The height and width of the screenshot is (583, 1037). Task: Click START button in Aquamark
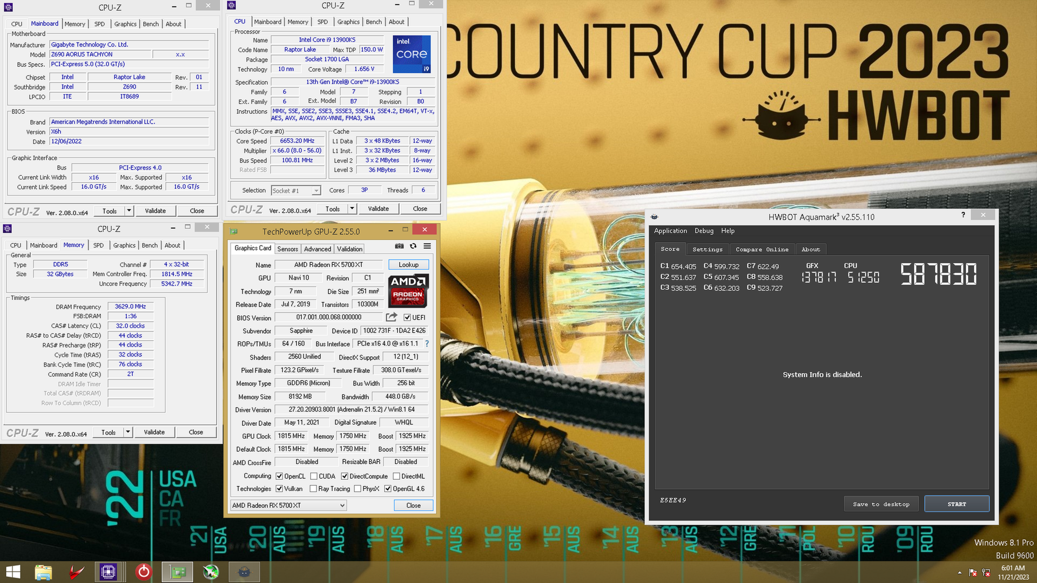[957, 504]
